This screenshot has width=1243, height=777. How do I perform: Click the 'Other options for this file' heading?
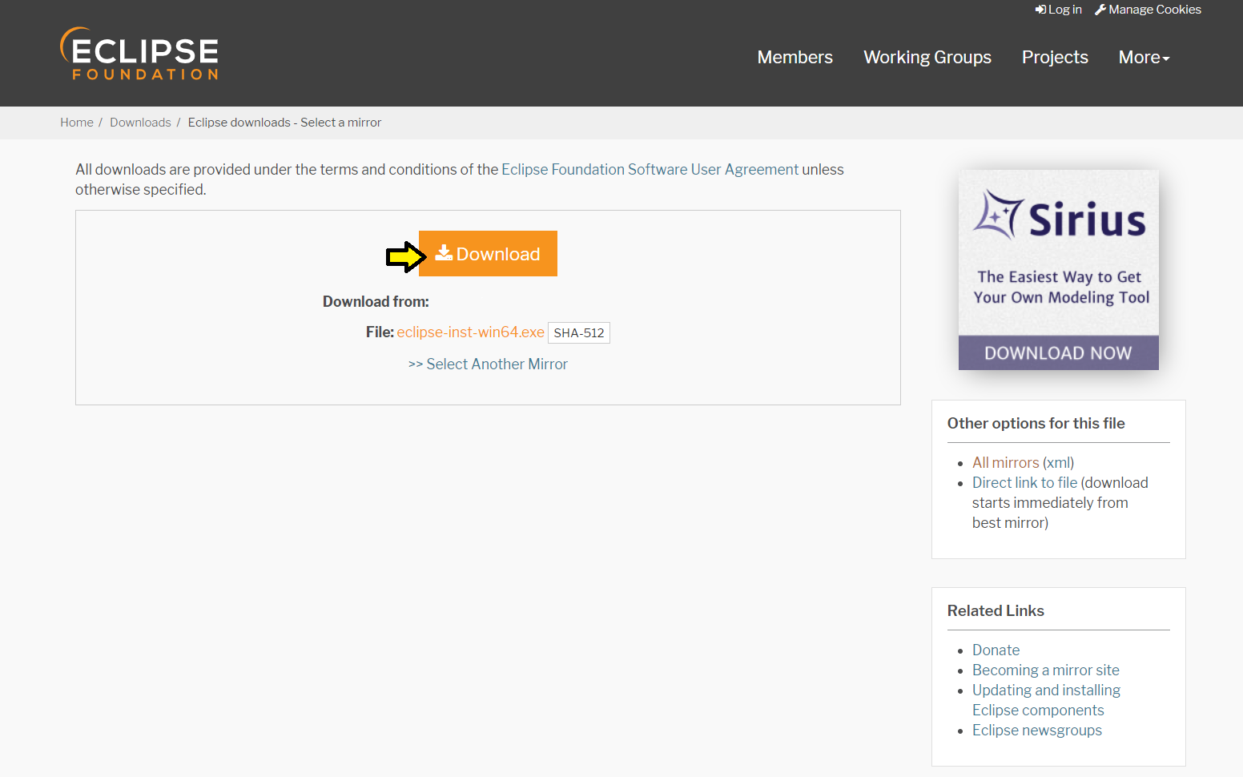(x=1036, y=424)
